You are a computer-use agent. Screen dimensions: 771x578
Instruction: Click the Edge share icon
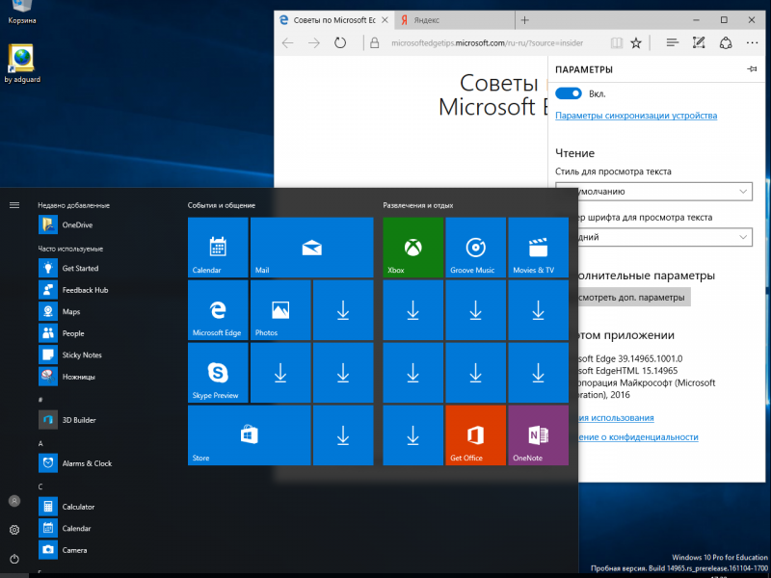tap(726, 43)
